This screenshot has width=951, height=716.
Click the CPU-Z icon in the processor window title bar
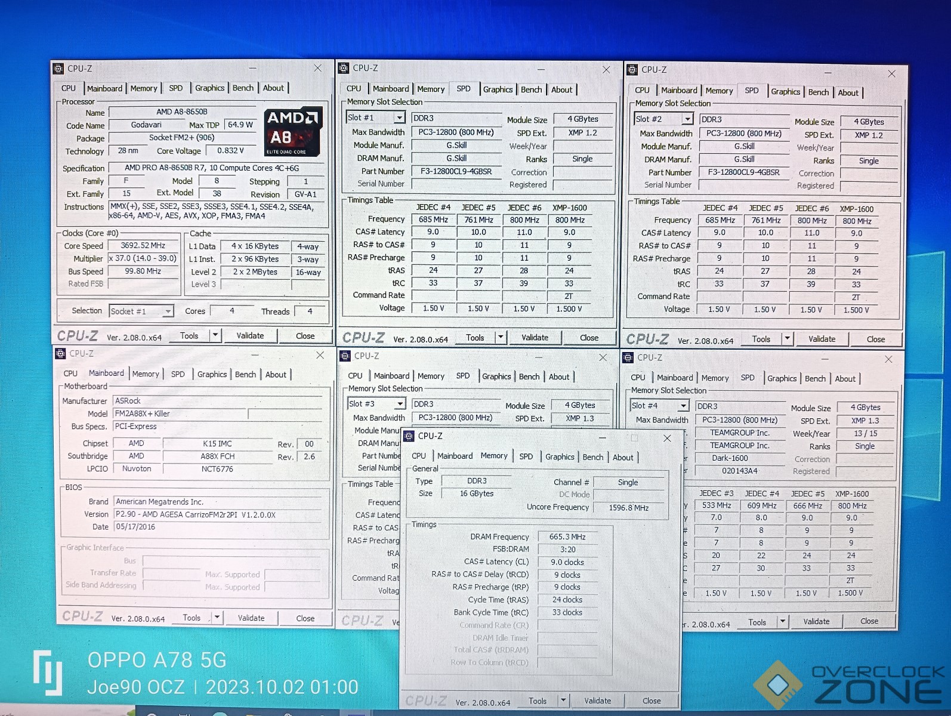tap(58, 69)
